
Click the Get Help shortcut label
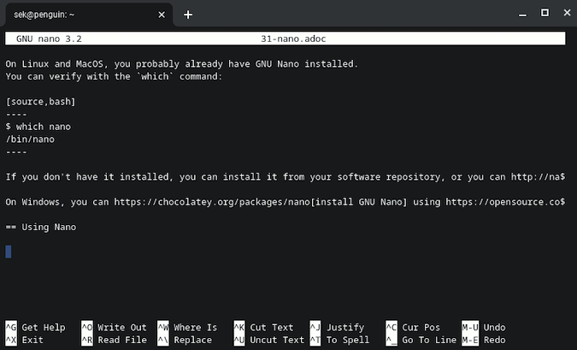pyautogui.click(x=43, y=327)
